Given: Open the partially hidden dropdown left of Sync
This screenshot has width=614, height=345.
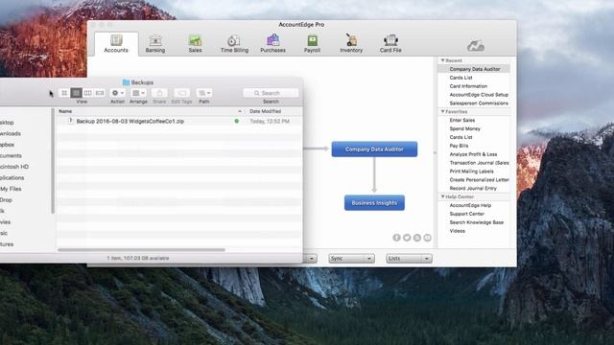Looking at the screenshot, I should tap(310, 259).
